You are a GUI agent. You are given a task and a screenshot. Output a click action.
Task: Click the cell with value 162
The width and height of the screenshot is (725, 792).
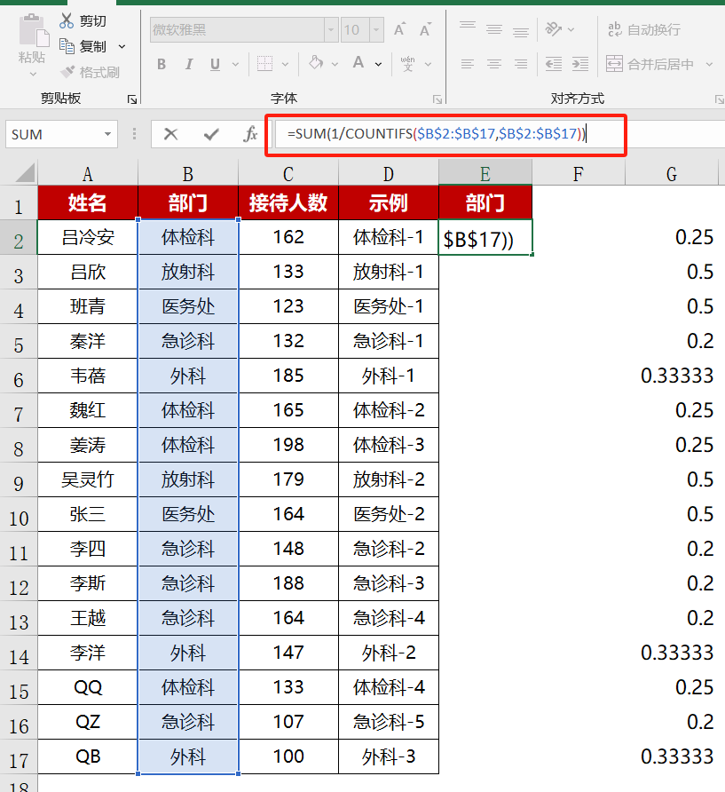pyautogui.click(x=288, y=237)
